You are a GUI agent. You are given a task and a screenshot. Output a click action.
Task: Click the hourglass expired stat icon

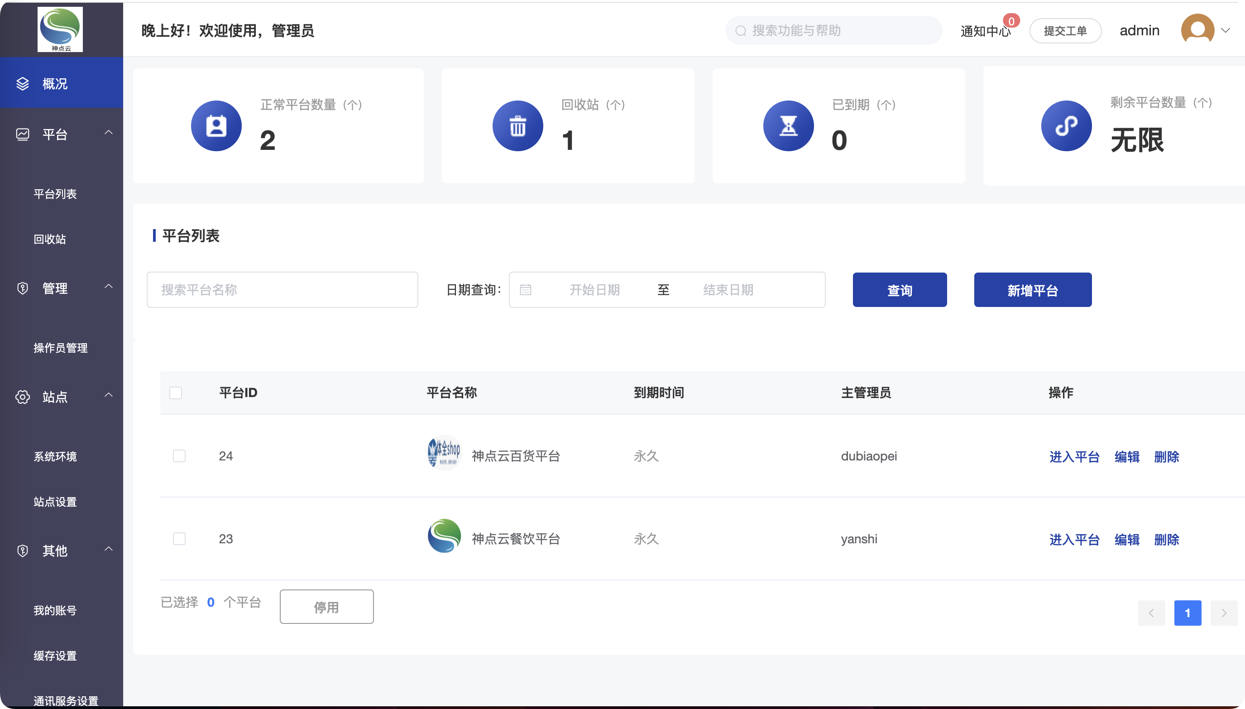788,126
